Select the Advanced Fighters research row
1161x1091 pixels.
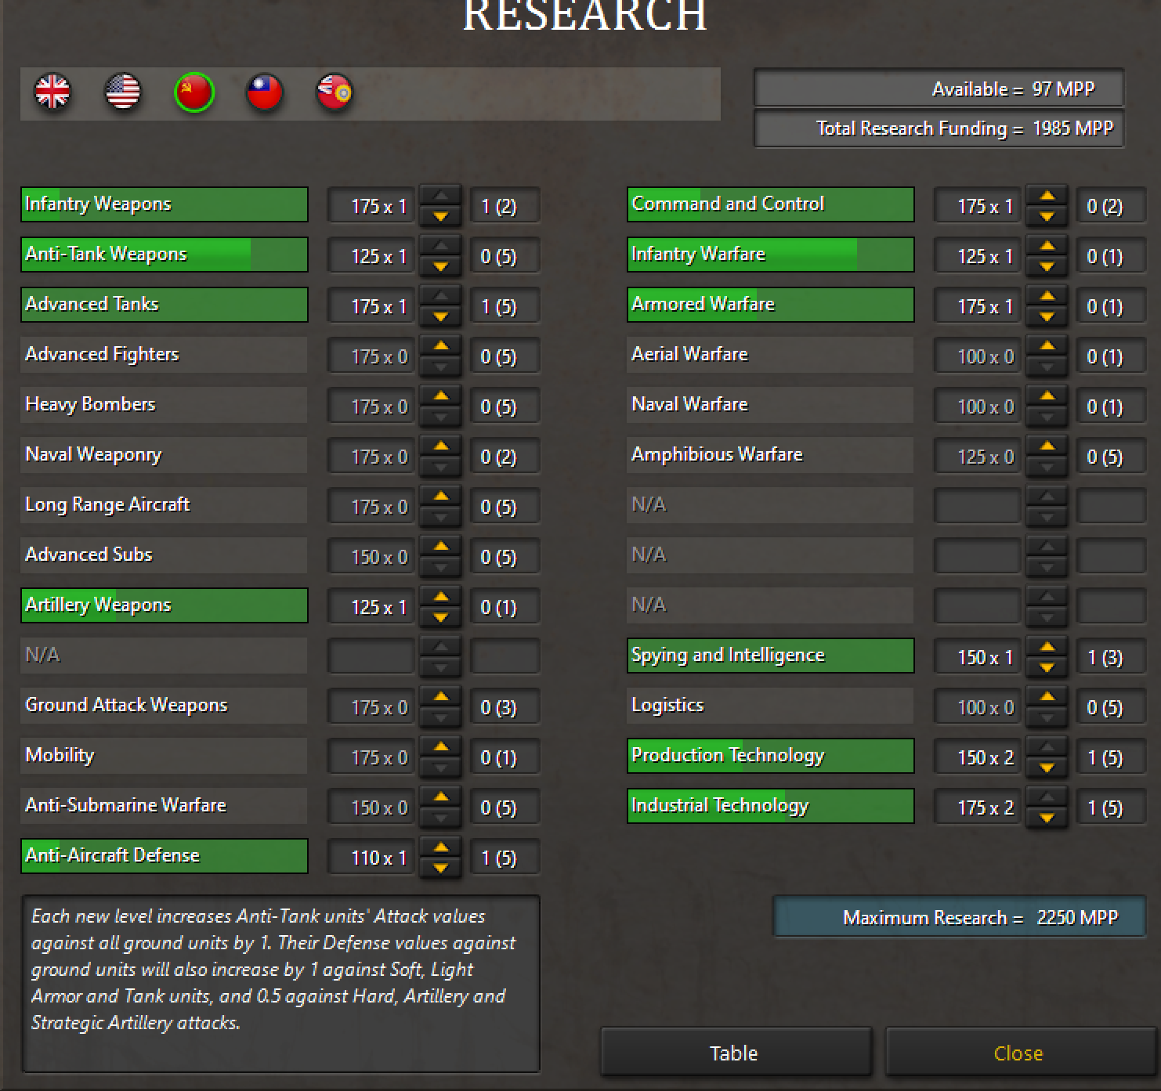(165, 355)
